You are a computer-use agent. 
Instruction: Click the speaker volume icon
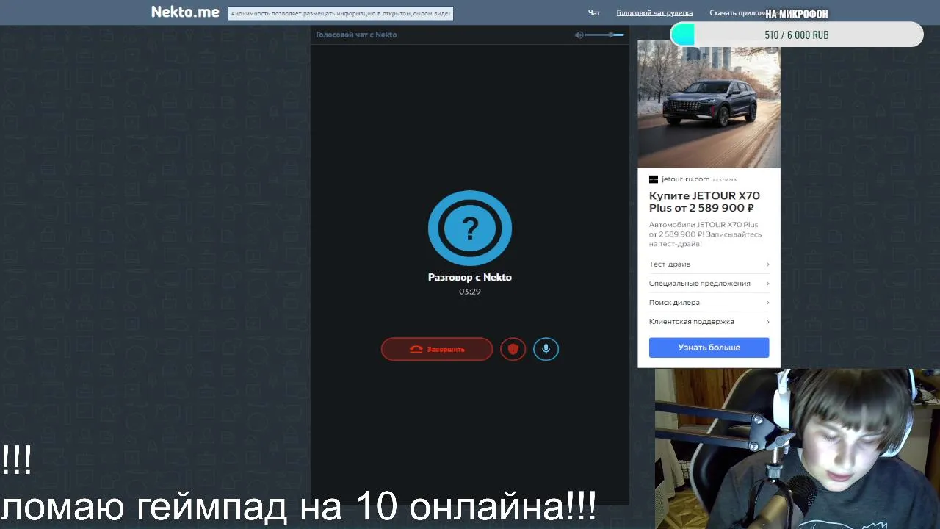579,35
